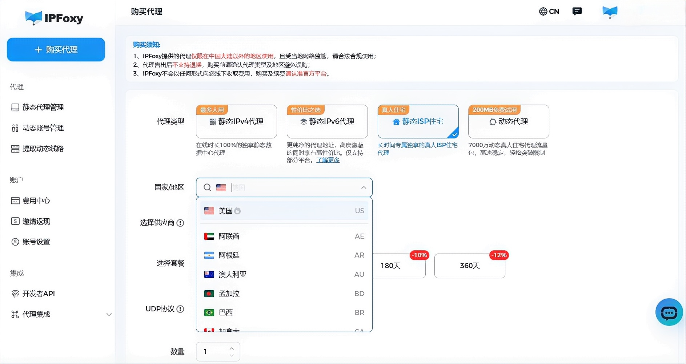Click the US flag in search box

tap(221, 187)
